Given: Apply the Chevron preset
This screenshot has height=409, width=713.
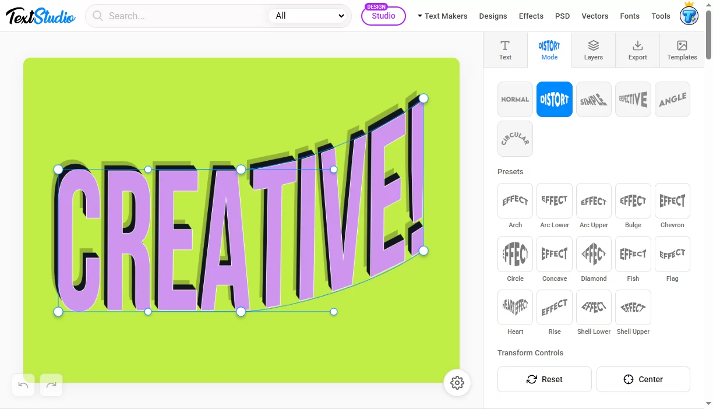Looking at the screenshot, I should (672, 201).
